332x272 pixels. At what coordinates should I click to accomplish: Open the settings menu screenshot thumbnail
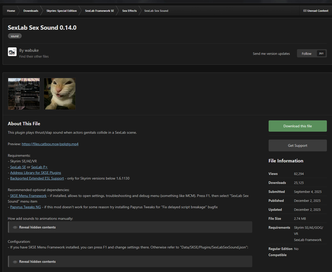point(24,94)
